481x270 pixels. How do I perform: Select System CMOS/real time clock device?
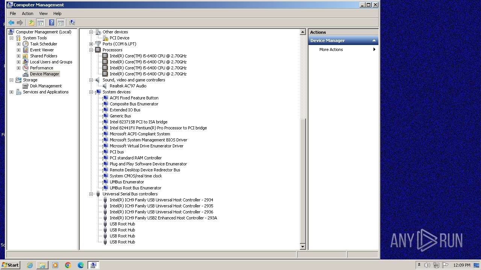click(136, 176)
